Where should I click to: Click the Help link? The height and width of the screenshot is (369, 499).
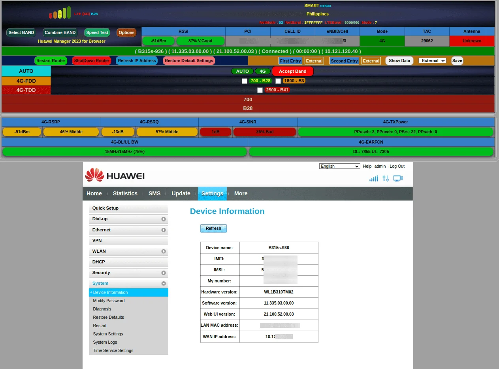click(x=367, y=166)
